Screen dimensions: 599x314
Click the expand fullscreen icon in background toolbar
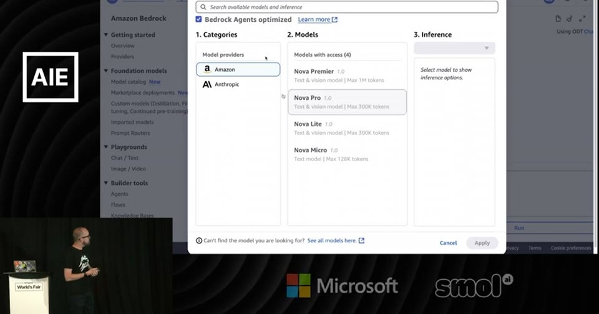(582, 19)
